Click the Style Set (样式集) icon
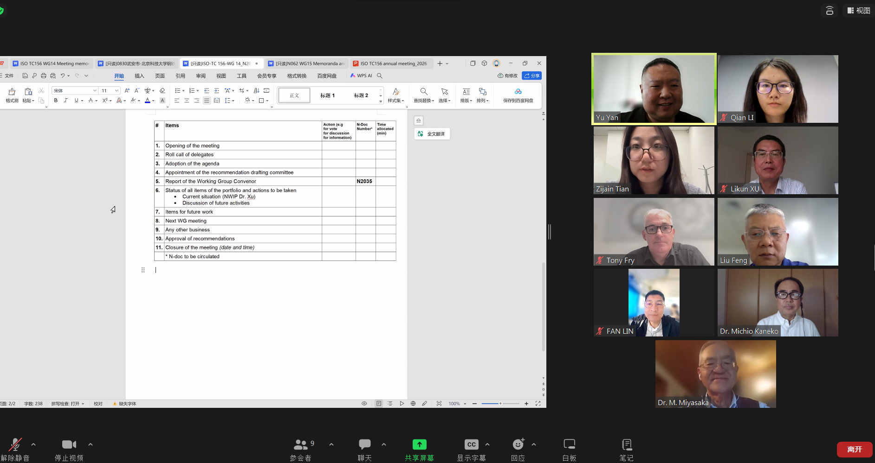Screen dimensions: 875x463 click(395, 91)
